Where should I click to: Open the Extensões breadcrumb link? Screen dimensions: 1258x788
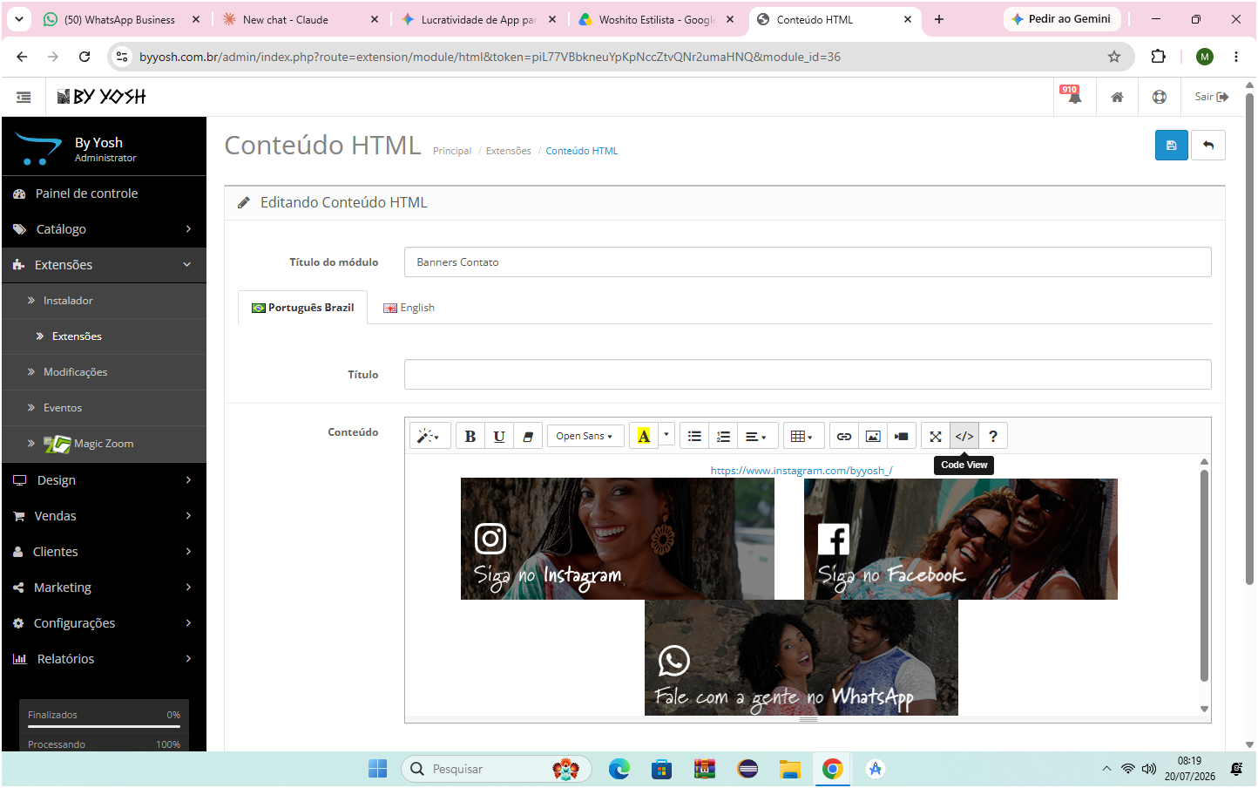point(509,152)
